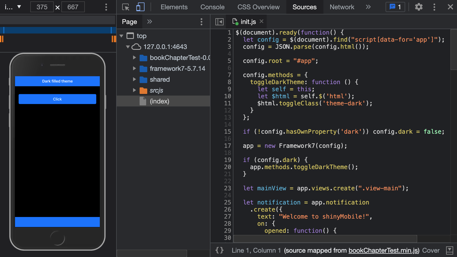This screenshot has height=257, width=457.
Task: Click the cloud origin icon
Action: click(136, 47)
